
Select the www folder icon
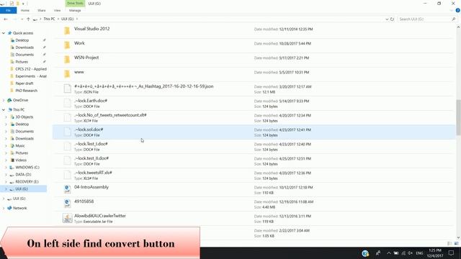(x=67, y=73)
